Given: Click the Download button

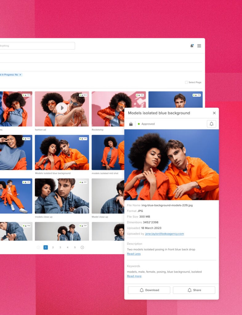Looking at the screenshot, I should tap(149, 290).
